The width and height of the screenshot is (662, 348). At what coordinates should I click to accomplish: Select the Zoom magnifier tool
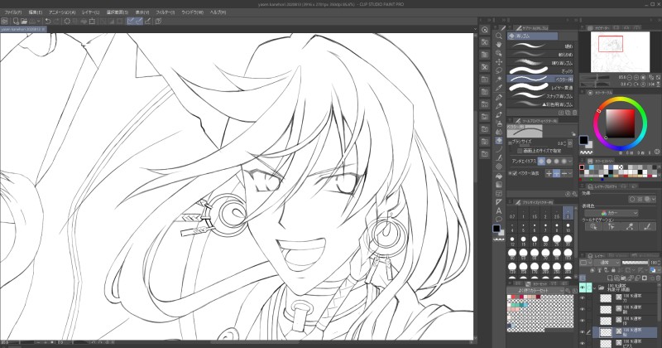click(x=499, y=36)
